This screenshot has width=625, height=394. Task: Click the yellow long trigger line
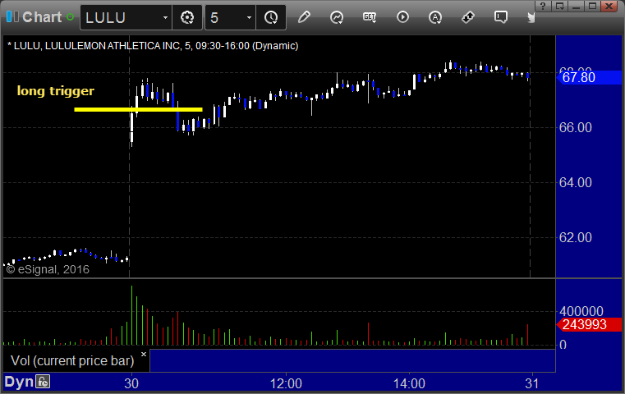point(138,109)
